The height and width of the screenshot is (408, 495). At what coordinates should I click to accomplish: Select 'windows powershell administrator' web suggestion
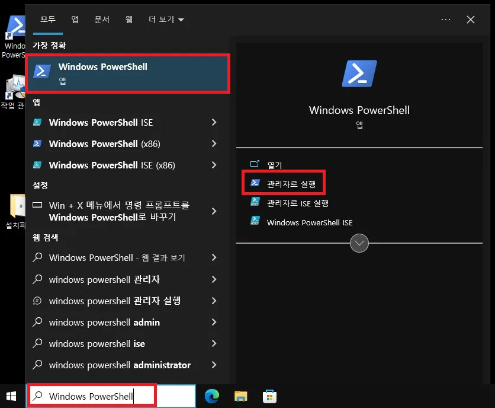[x=120, y=365]
